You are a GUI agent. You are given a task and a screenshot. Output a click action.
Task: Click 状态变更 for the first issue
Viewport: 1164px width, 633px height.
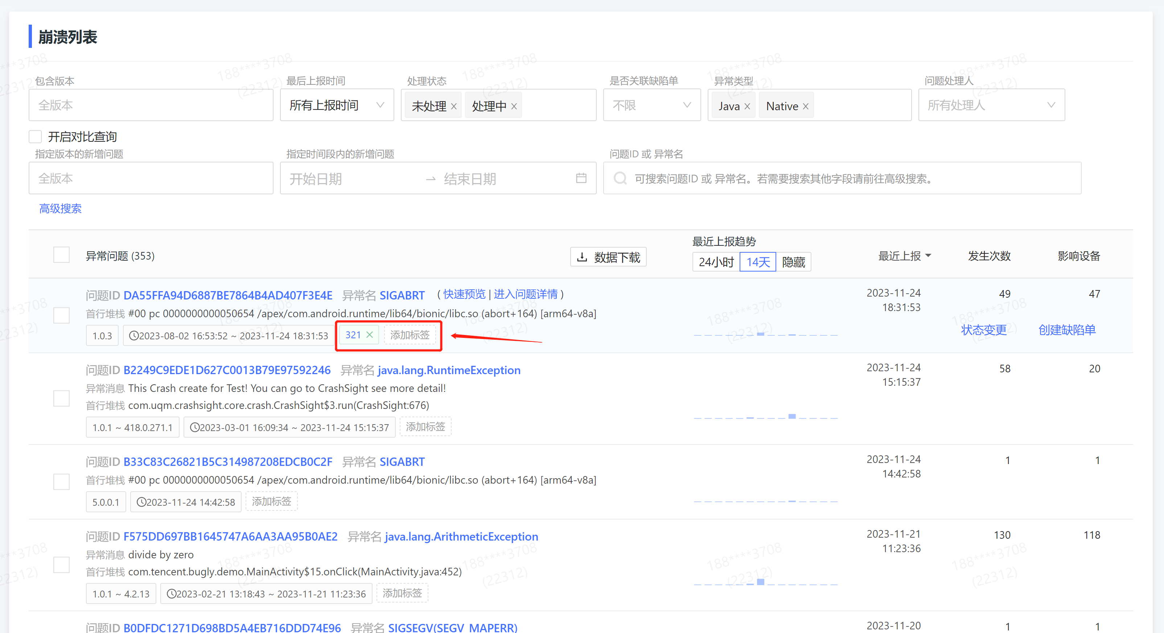[x=984, y=330]
